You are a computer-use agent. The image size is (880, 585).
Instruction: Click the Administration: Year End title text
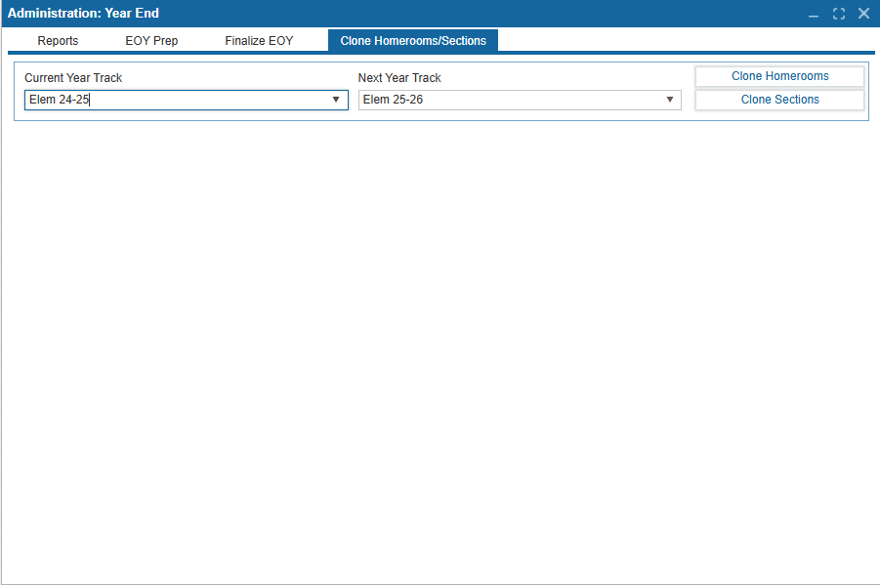tap(83, 14)
